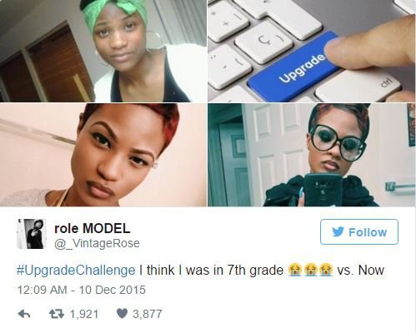Viewport: 416px width, 333px height.
Task: Click the role MODEL display name
Action: [92, 228]
